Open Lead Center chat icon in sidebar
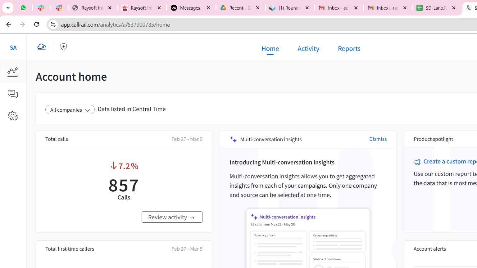Viewport: 477px width, 268px height. click(x=13, y=94)
